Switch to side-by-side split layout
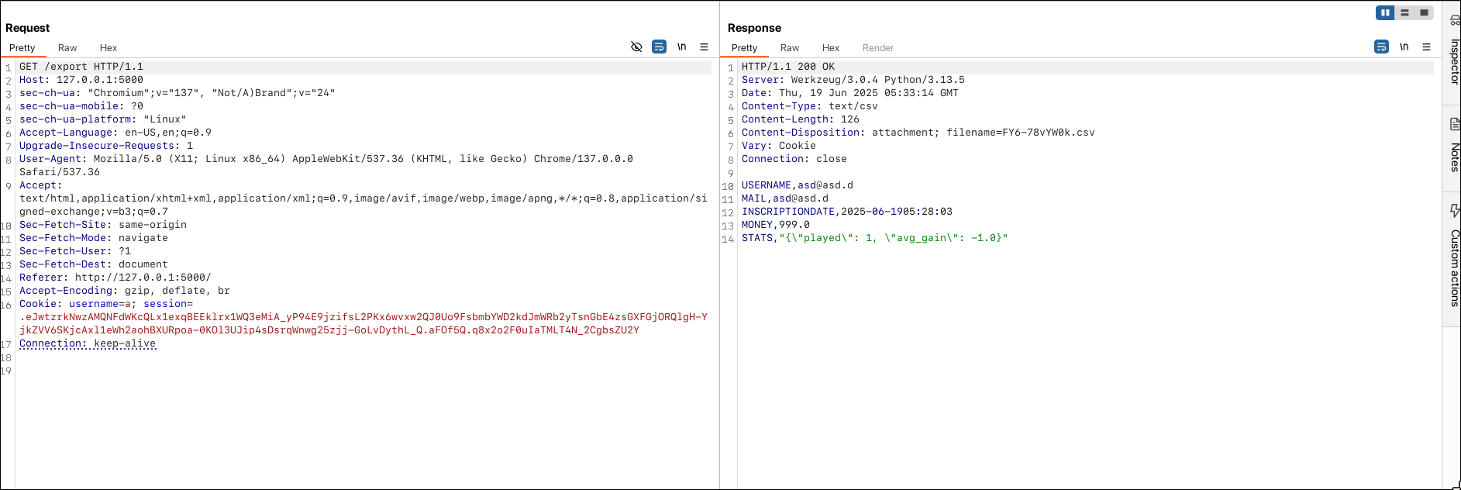This screenshot has width=1461, height=490. [1385, 12]
